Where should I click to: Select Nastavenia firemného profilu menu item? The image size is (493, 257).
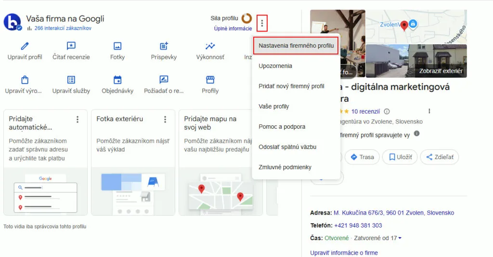coord(296,46)
